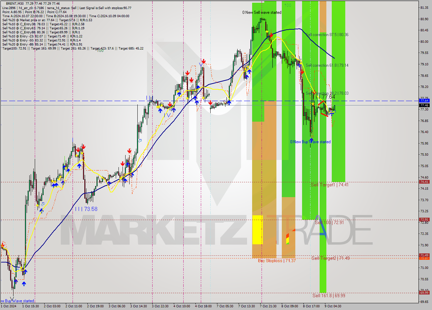Select the 'Sell correction 61.8 | 79.14' label

pyautogui.click(x=327, y=65)
